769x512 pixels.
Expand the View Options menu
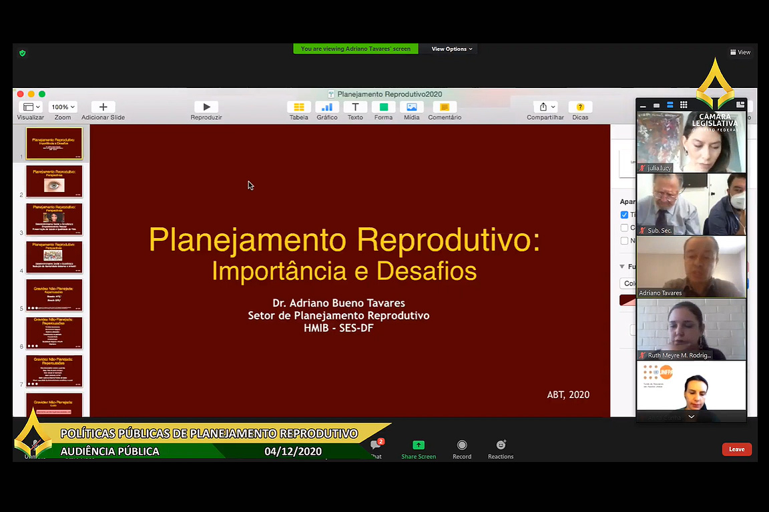click(451, 49)
